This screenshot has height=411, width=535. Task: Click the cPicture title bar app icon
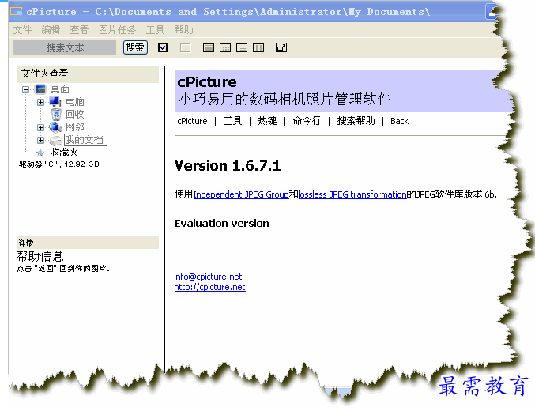click(16, 12)
